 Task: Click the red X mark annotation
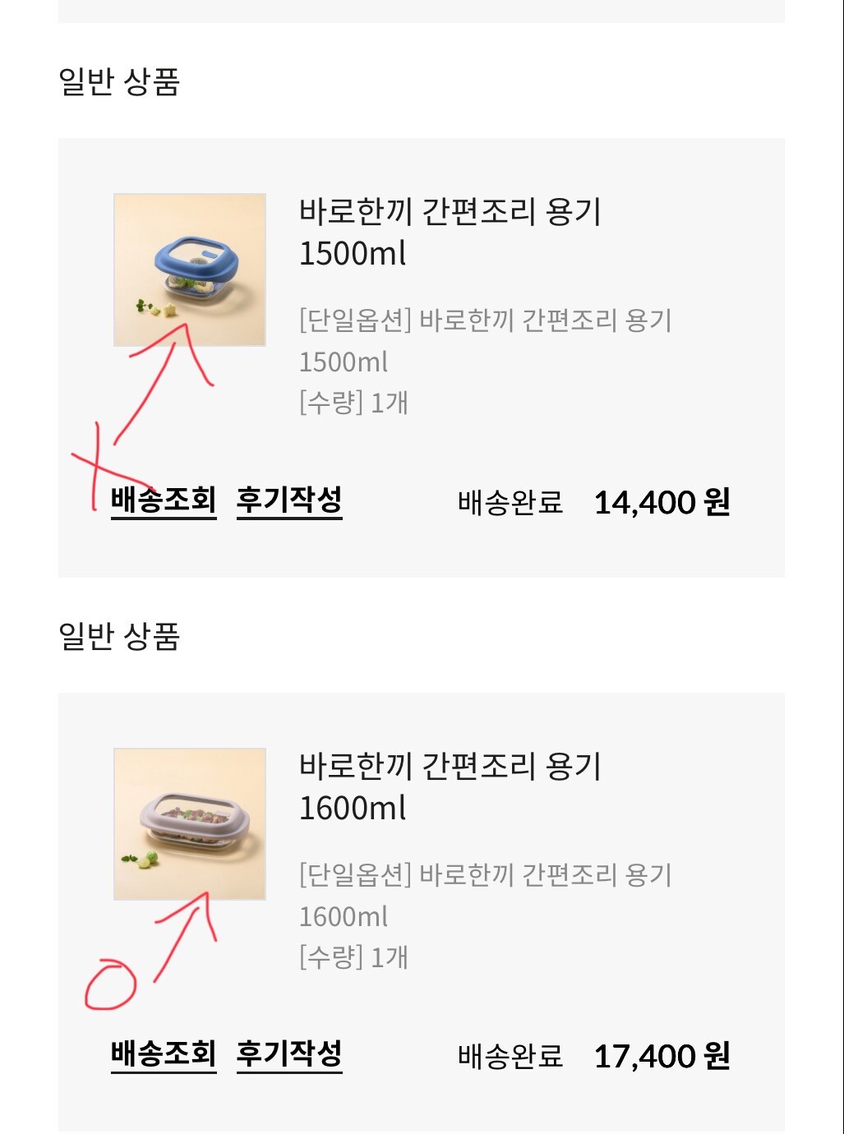coord(97,465)
